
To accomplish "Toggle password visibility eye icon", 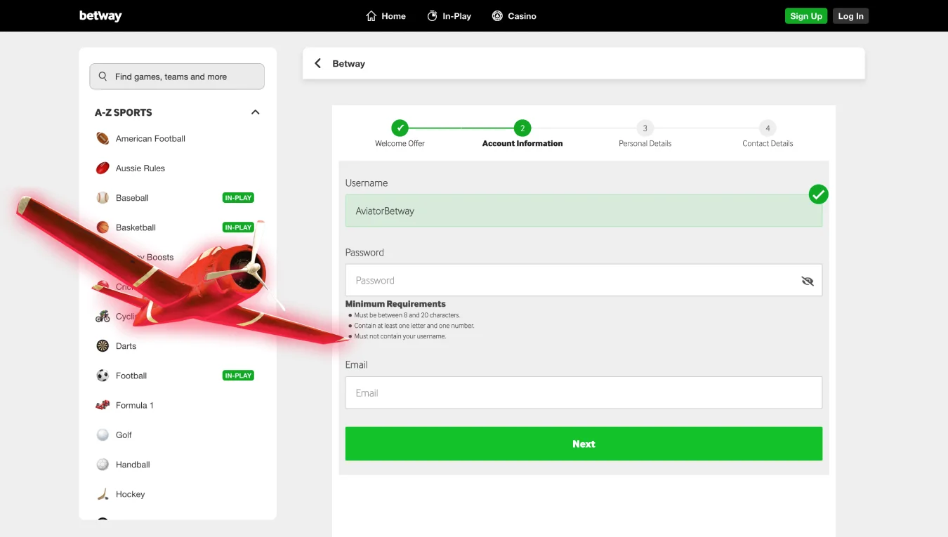I will [807, 281].
